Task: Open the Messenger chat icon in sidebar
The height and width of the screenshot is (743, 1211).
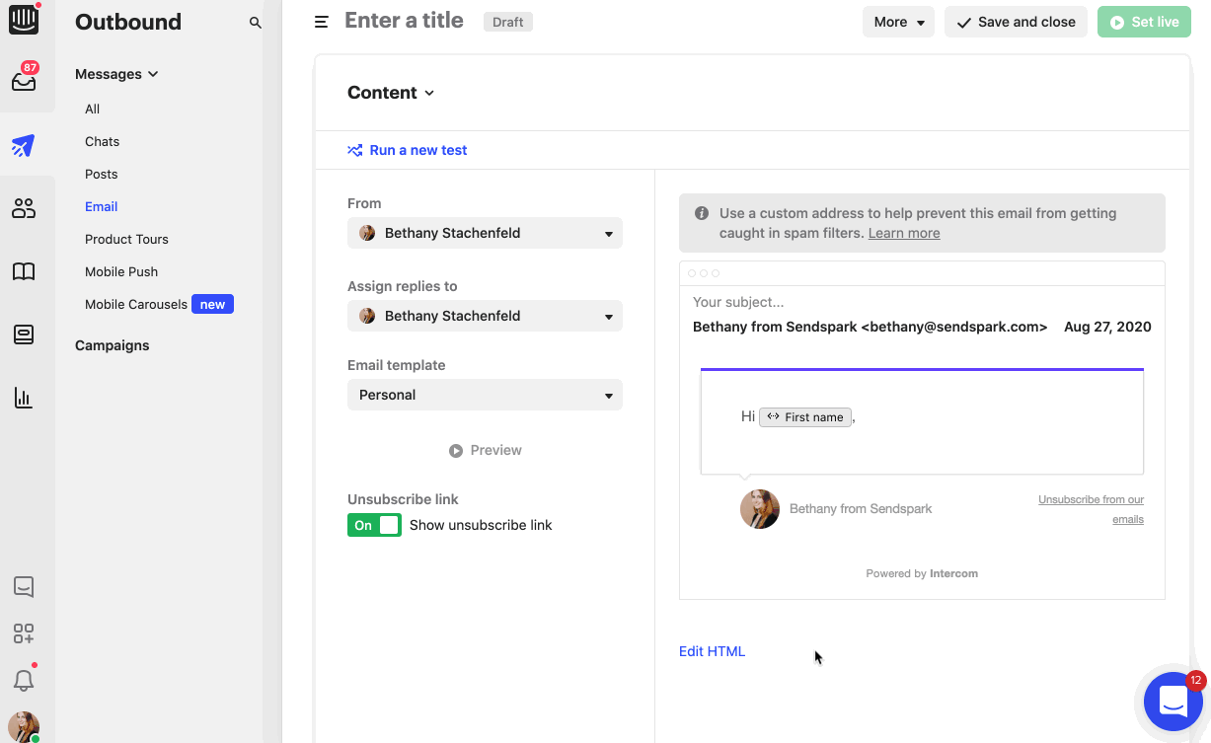Action: point(24,587)
